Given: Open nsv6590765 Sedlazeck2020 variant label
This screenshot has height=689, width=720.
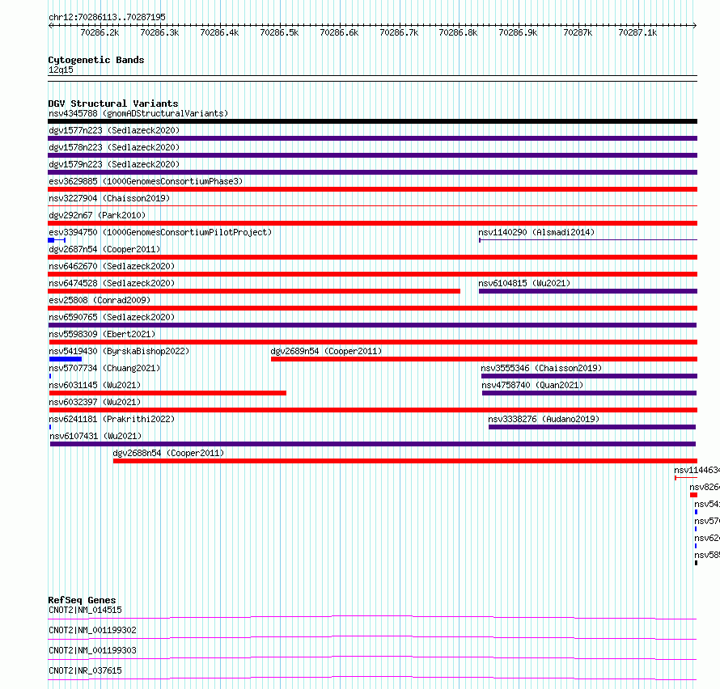Looking at the screenshot, I should 112,317.
